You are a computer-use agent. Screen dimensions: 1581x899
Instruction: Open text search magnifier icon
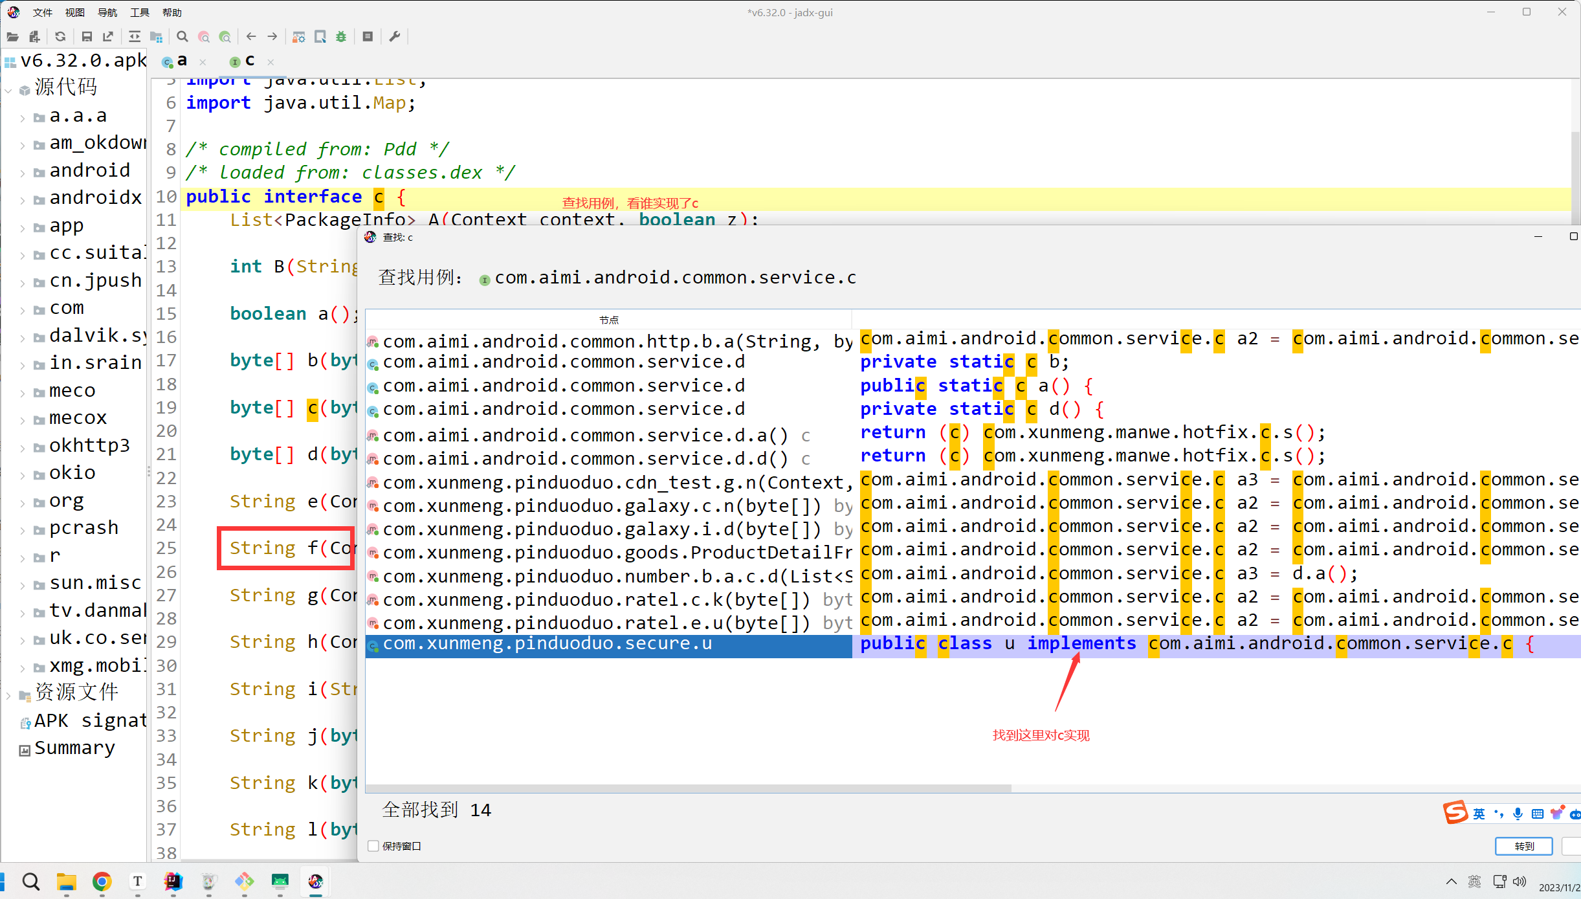click(182, 37)
